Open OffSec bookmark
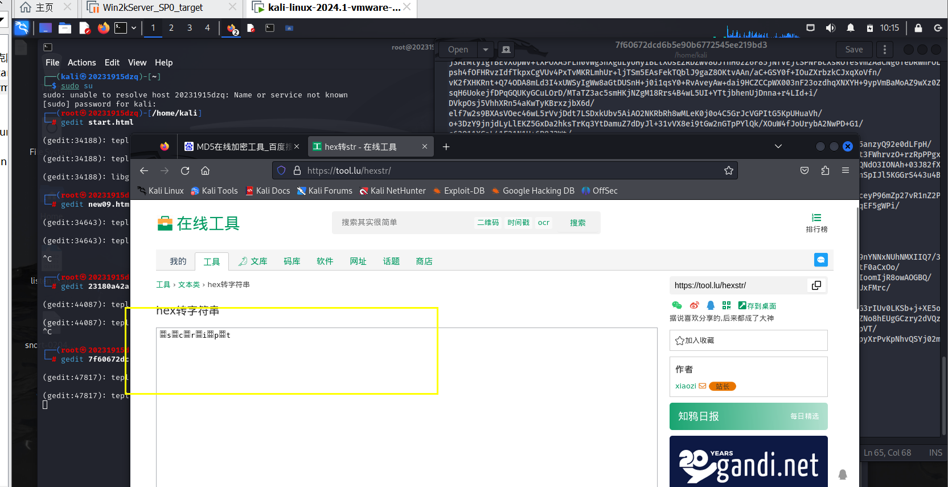This screenshot has width=948, height=487. pyautogui.click(x=600, y=191)
